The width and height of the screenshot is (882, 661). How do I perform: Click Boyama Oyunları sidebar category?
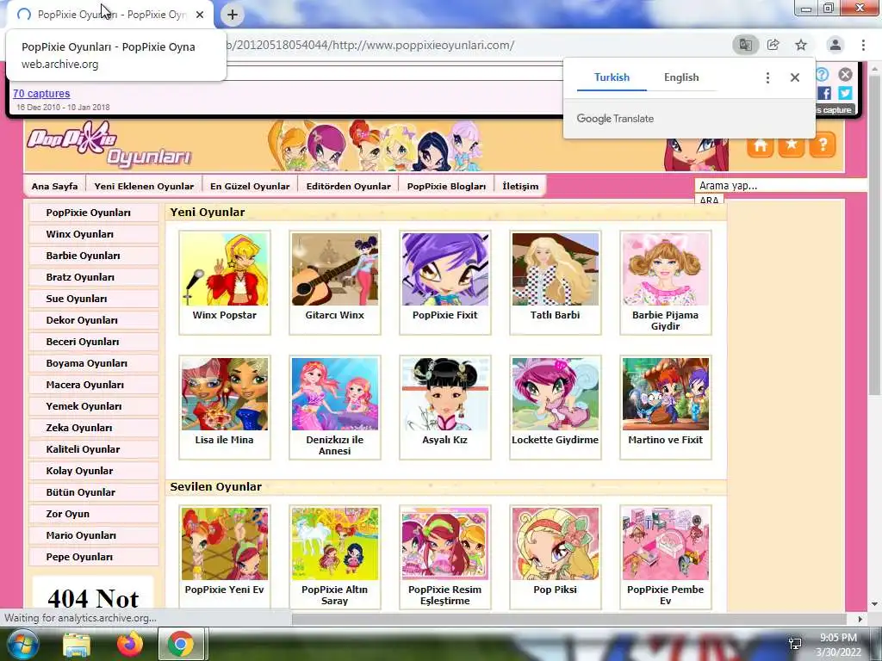pyautogui.click(x=94, y=363)
